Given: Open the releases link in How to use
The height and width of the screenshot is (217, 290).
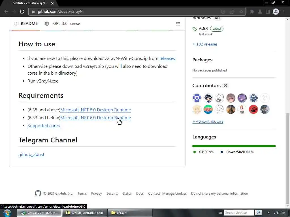Looking at the screenshot, I should pos(167,58).
